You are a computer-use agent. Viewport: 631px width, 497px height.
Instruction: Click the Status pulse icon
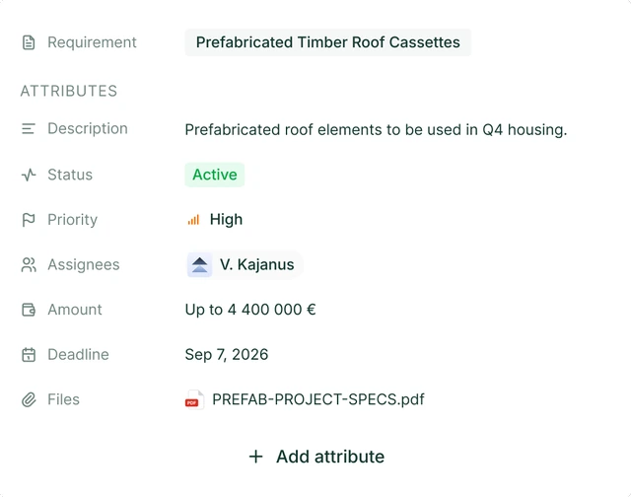tap(29, 175)
